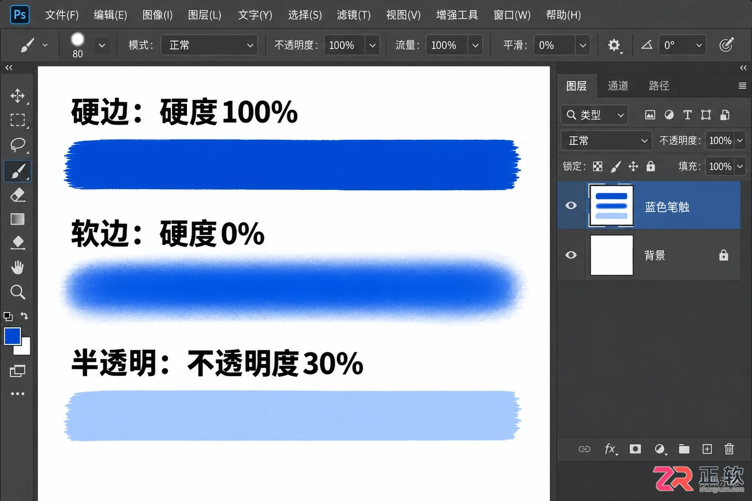The width and height of the screenshot is (752, 501).
Task: Hide the 蓝色笔触 layer
Action: (x=571, y=206)
